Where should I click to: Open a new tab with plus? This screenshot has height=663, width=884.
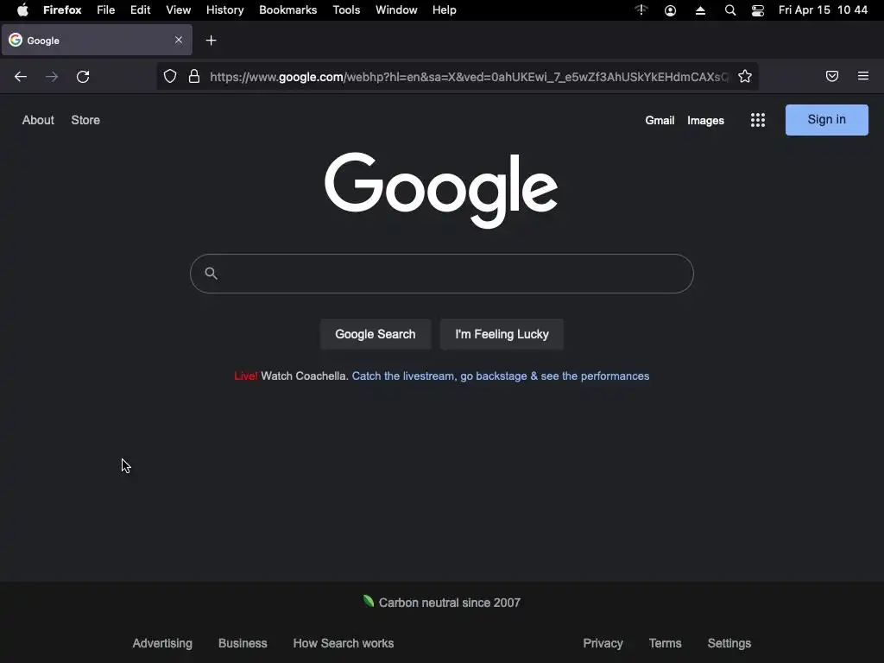(211, 41)
